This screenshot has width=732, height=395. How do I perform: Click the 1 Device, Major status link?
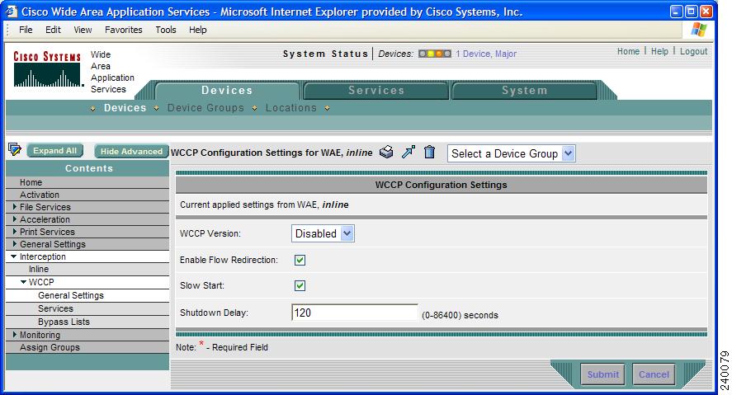(x=486, y=54)
